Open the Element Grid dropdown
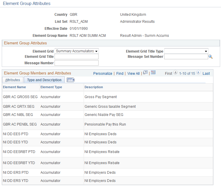Image resolution: width=221 pixels, height=186 pixels. tap(76, 51)
